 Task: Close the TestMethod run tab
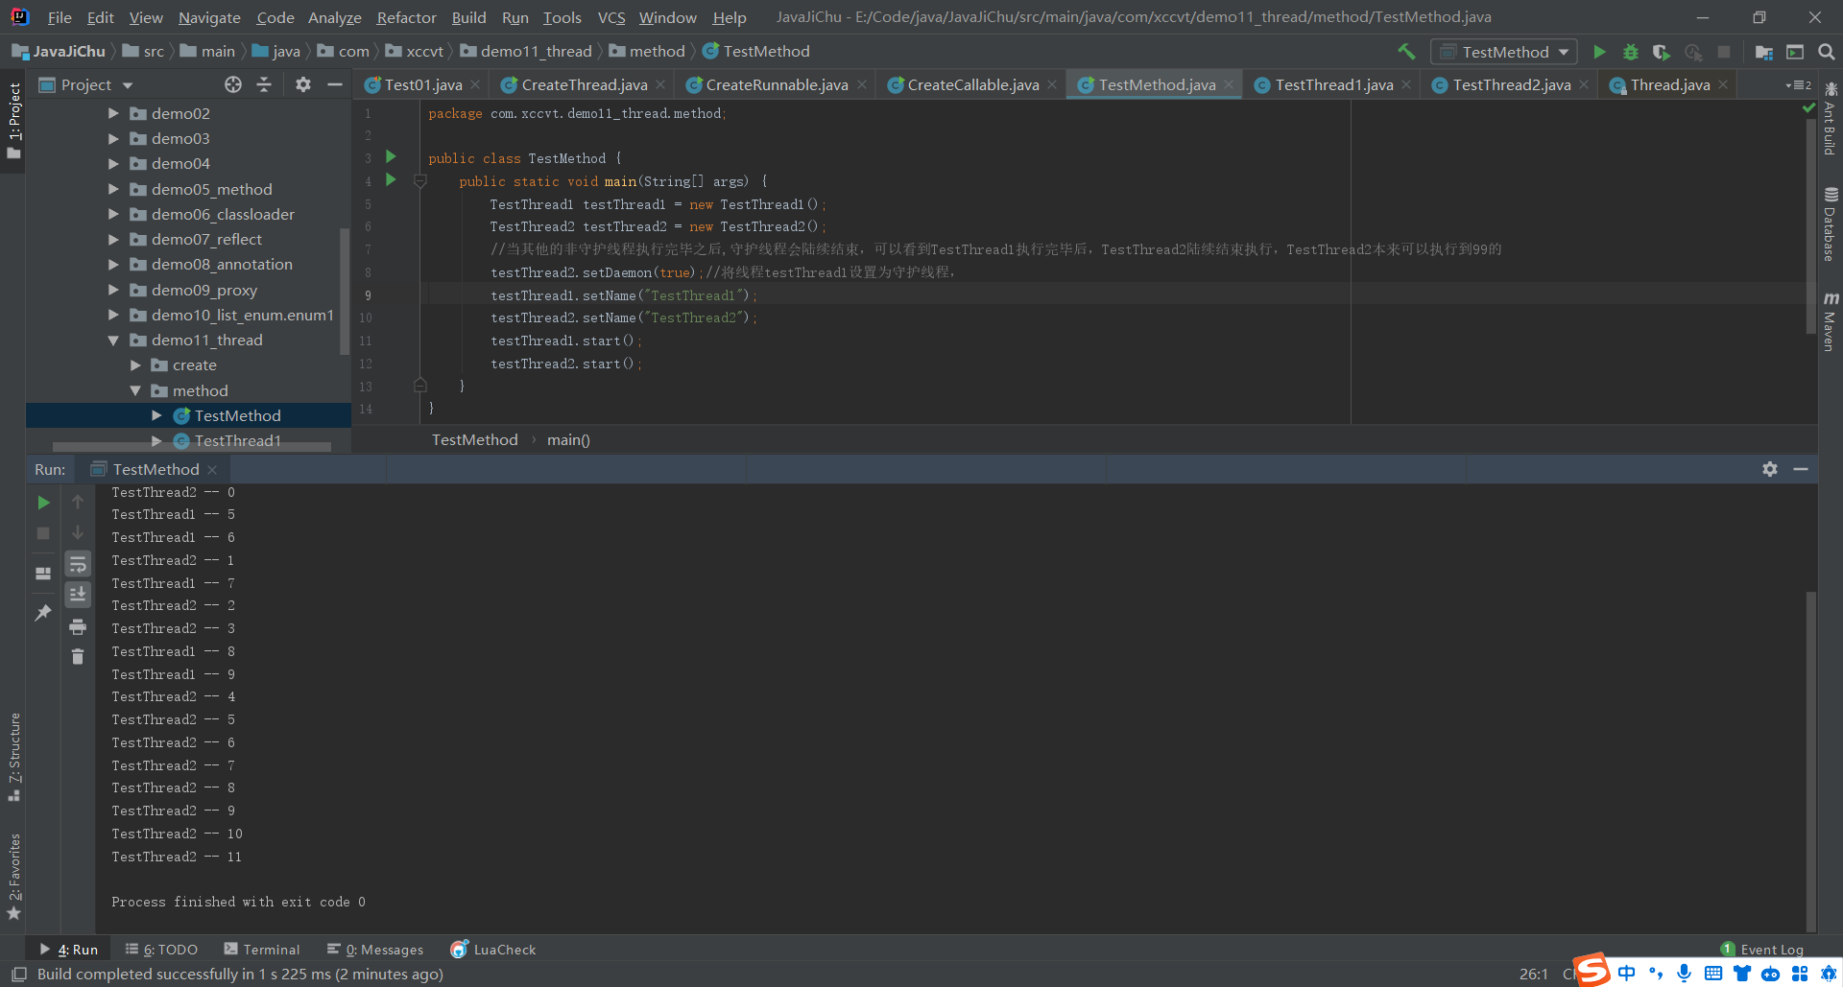click(x=212, y=469)
